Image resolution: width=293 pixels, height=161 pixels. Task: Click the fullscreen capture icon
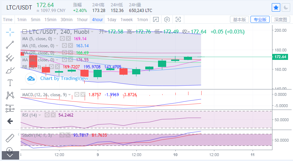(178, 19)
